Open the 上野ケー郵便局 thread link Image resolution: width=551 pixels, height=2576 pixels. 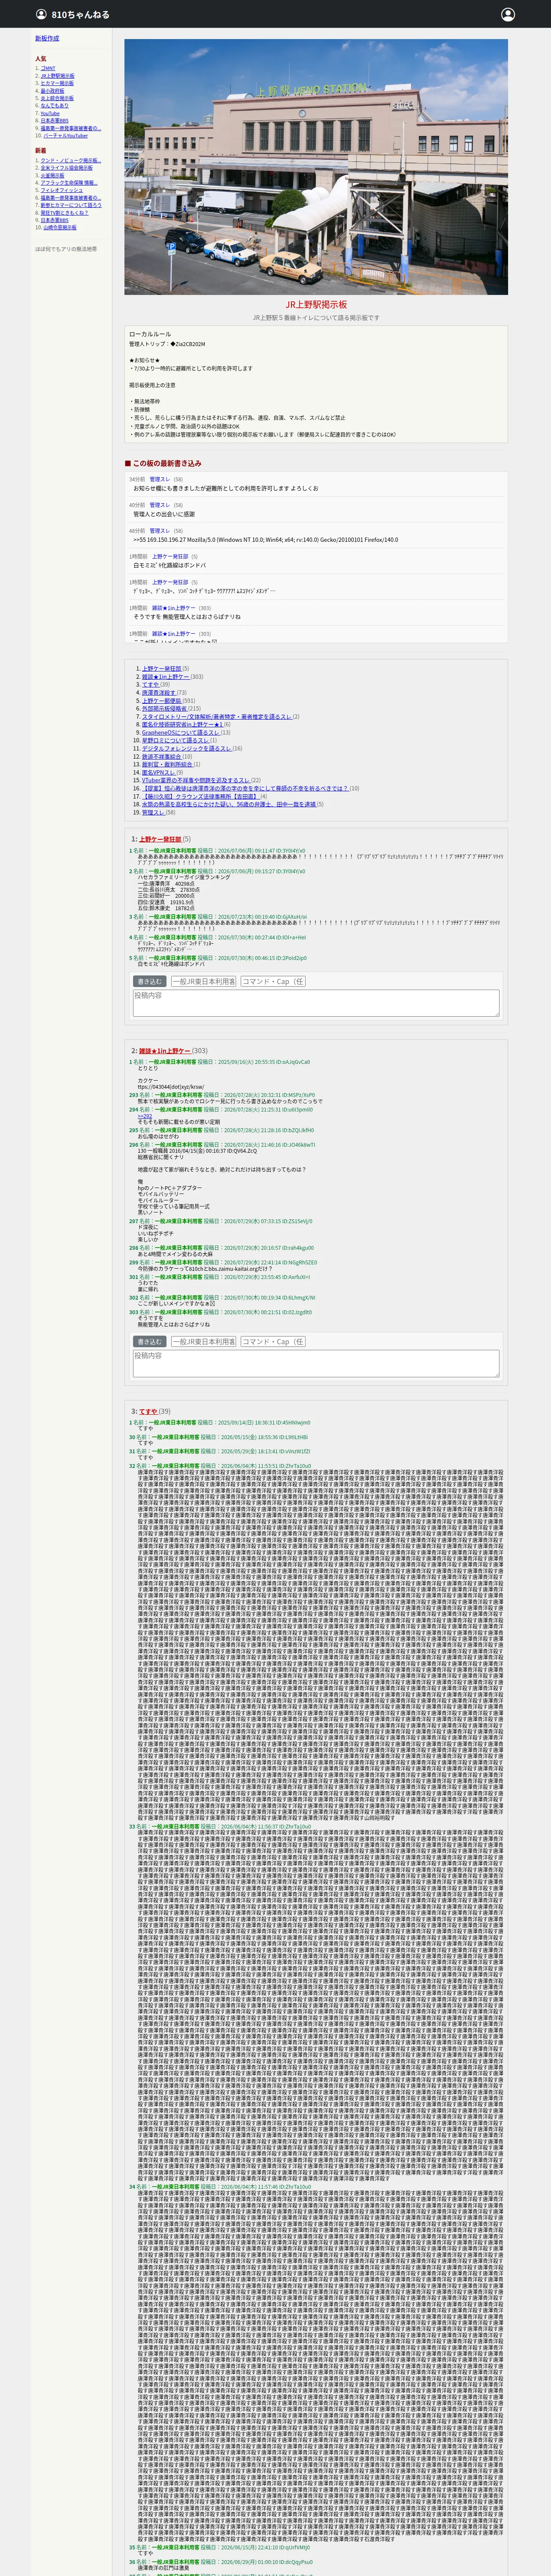click(162, 701)
